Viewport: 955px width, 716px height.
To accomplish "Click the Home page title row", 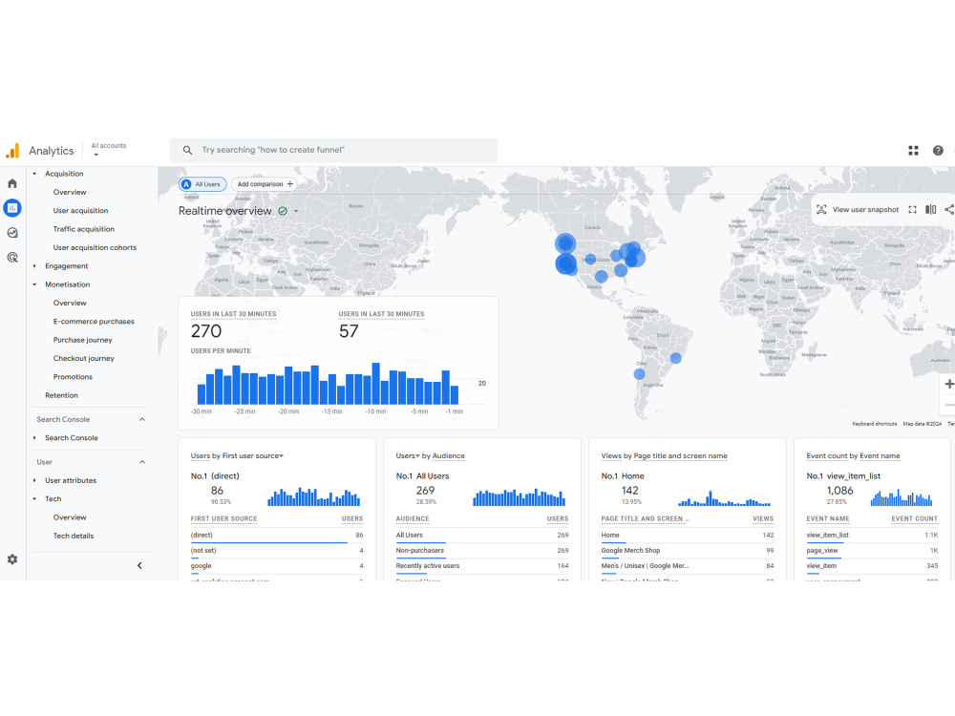I will click(x=687, y=536).
